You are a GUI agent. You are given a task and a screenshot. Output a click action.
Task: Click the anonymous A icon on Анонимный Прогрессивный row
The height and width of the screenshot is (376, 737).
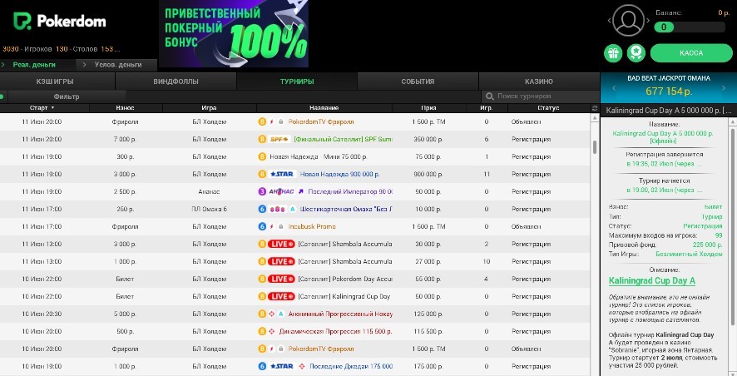tap(280, 314)
